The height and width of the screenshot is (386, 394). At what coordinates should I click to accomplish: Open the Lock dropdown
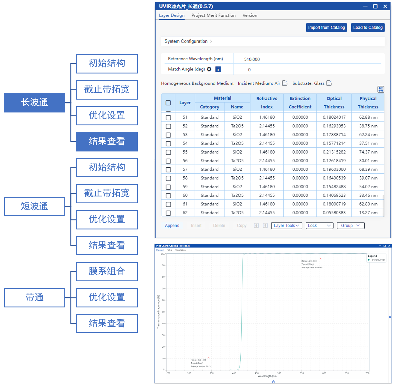319,226
